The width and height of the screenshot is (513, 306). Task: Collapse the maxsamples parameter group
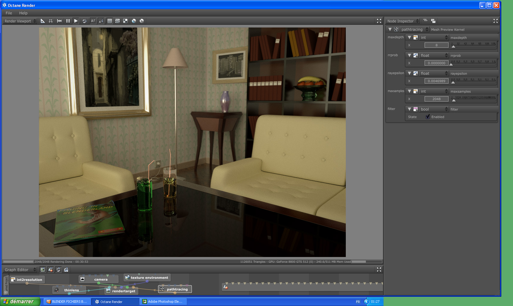tap(409, 91)
